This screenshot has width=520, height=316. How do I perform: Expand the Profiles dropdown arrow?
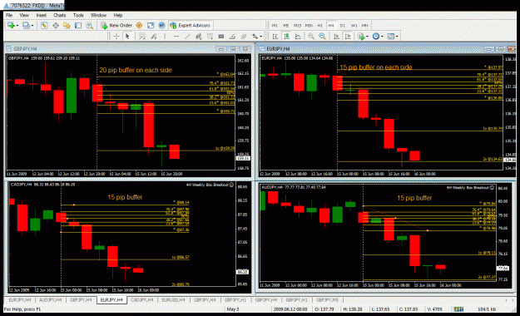tap(32, 26)
